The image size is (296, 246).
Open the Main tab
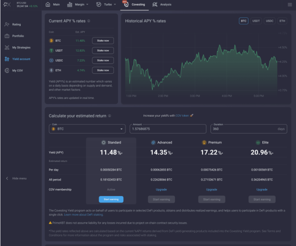click(53, 4)
